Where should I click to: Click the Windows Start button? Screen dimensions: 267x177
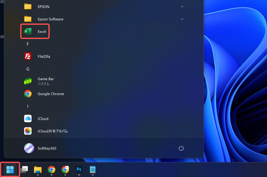pyautogui.click(x=10, y=170)
